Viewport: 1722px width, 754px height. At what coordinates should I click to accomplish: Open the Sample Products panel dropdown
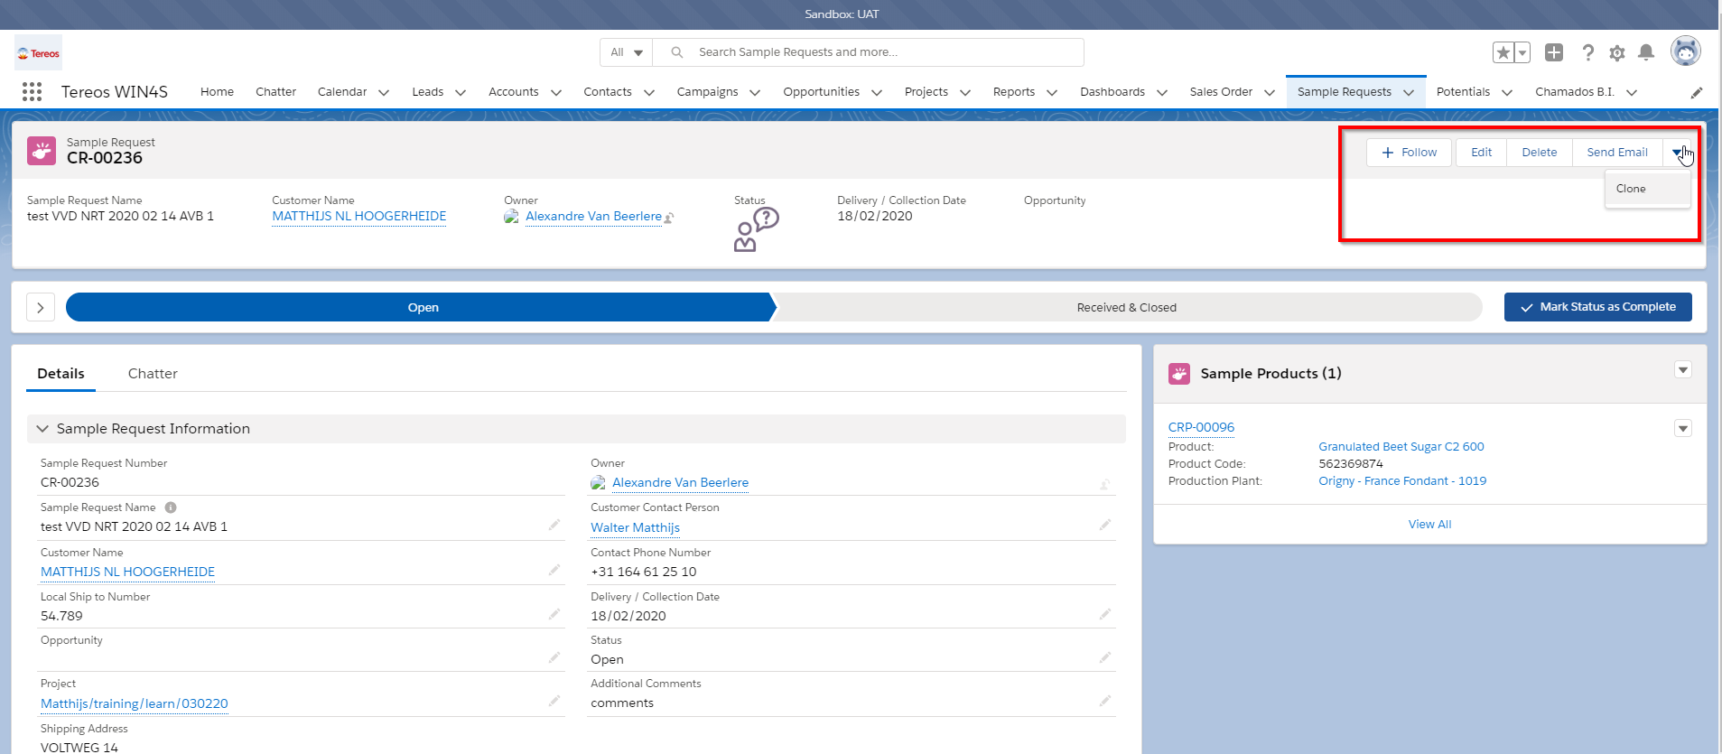1682,370
